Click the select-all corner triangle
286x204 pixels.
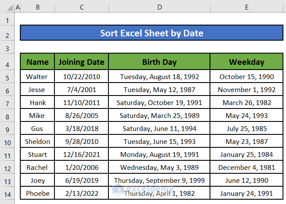[x=7, y=8]
